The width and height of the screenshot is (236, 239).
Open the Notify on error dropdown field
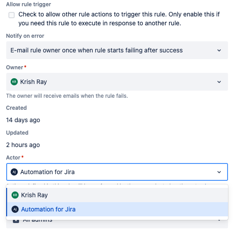117,50
